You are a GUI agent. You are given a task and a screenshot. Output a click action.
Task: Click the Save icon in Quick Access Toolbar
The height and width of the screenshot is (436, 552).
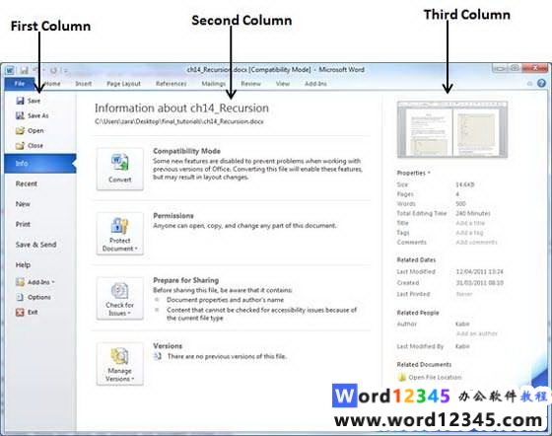tap(24, 70)
